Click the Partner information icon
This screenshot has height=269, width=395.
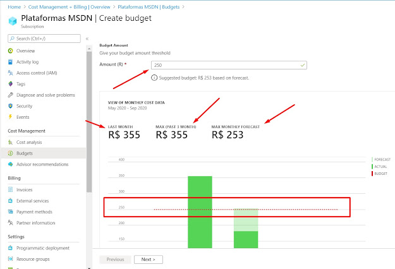(10, 223)
